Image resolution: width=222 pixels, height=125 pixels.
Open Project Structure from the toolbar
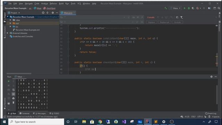click(209, 8)
